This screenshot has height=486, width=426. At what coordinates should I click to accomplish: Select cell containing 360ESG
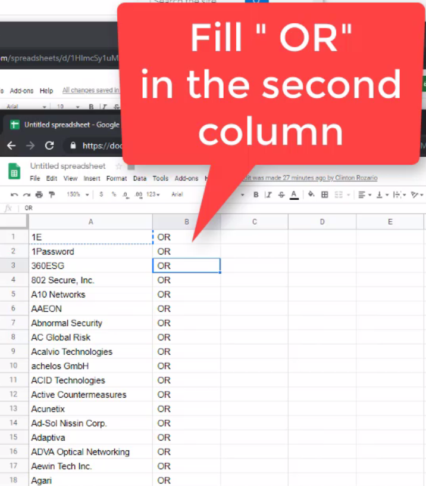point(90,265)
